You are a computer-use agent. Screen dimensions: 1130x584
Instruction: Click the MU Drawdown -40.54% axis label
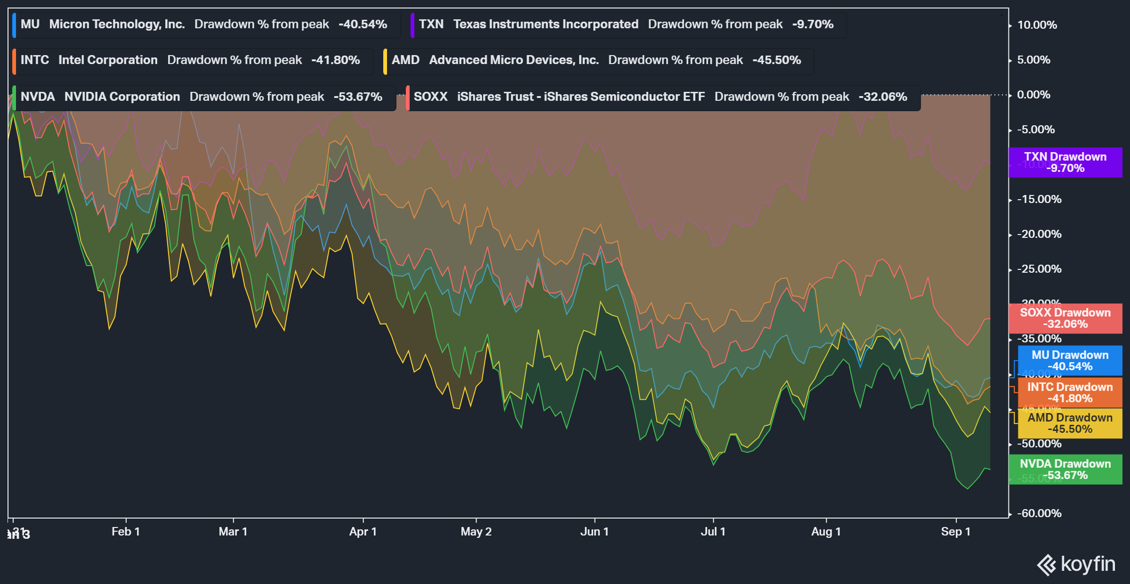point(1070,361)
